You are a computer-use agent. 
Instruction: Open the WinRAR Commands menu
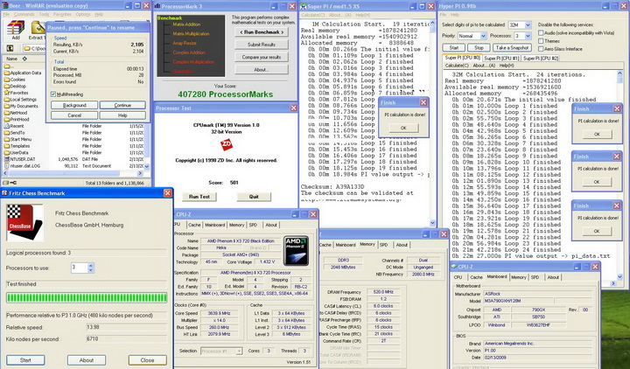[x=24, y=15]
